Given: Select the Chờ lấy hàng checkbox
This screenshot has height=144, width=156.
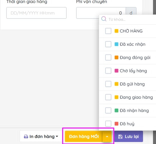Looking at the screenshot, I should (x=108, y=71).
